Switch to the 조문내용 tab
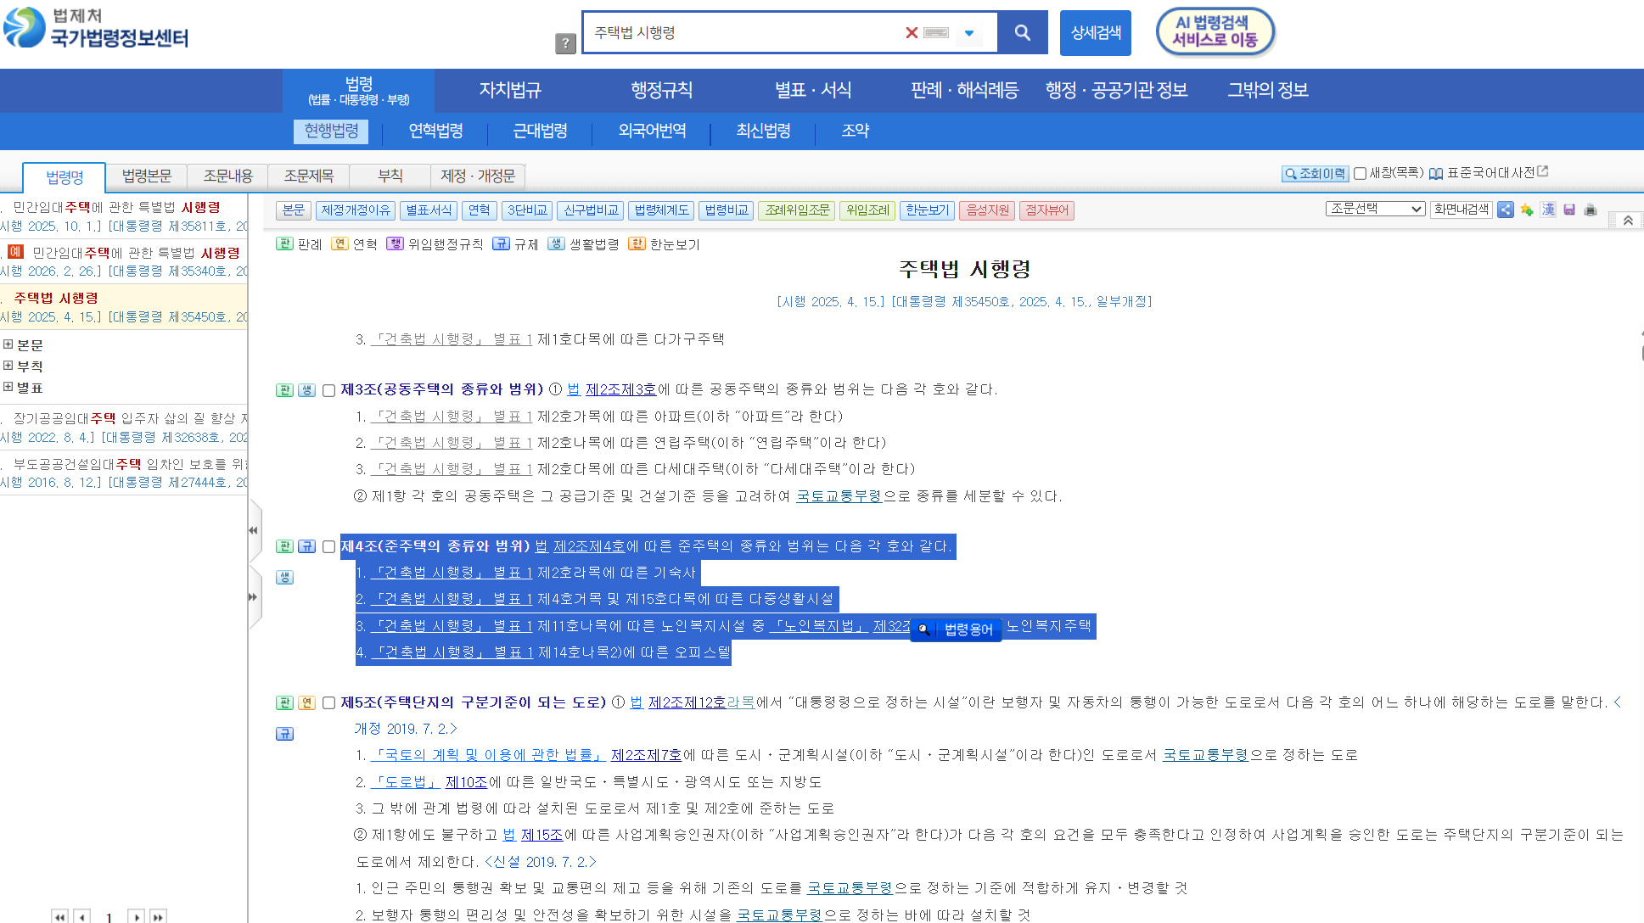The image size is (1644, 923). (x=229, y=176)
